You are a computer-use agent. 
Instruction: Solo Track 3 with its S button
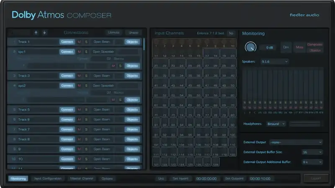pos(86,76)
